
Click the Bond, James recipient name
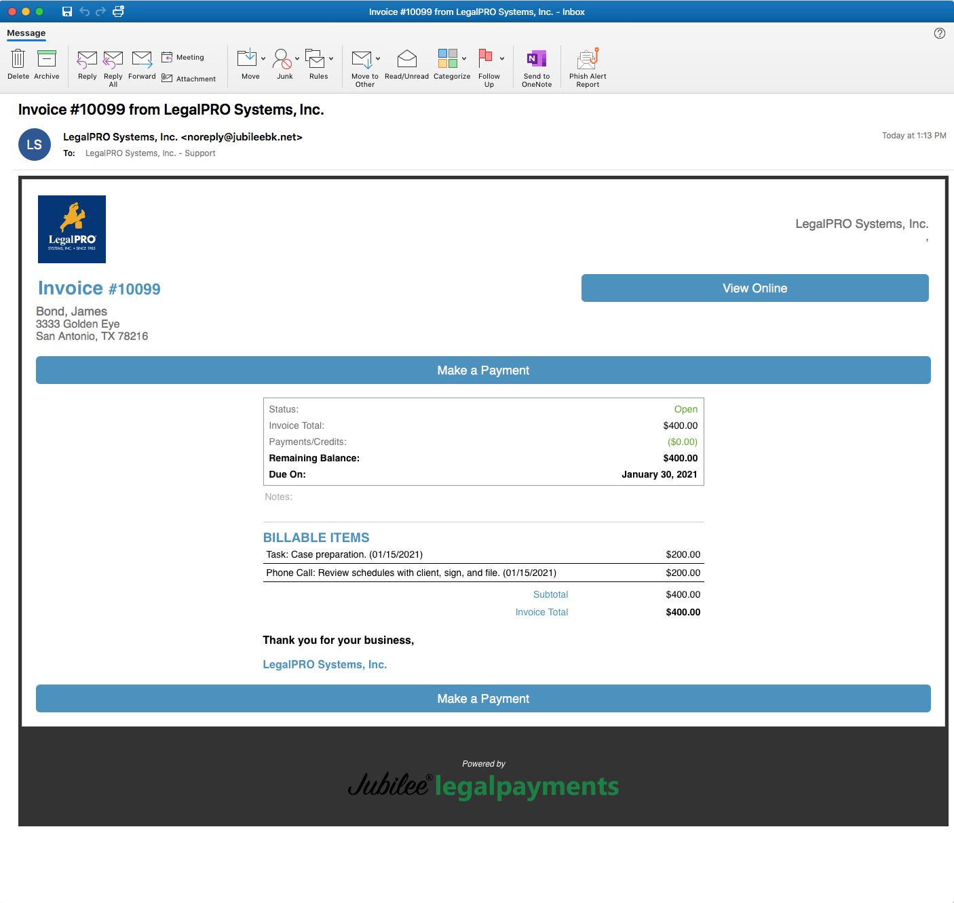point(71,311)
